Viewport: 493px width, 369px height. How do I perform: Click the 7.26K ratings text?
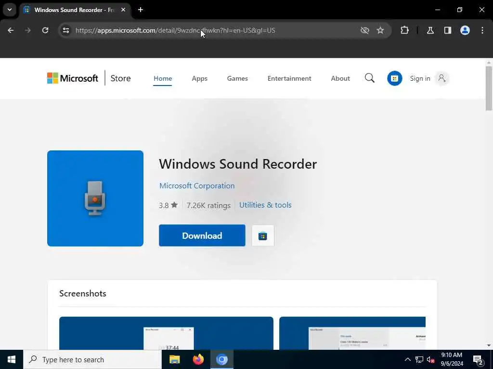tap(208, 205)
